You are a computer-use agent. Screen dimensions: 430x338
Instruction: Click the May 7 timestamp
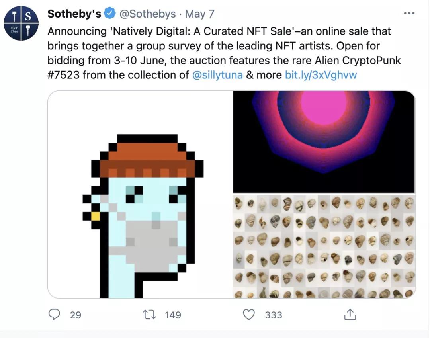[x=200, y=14]
